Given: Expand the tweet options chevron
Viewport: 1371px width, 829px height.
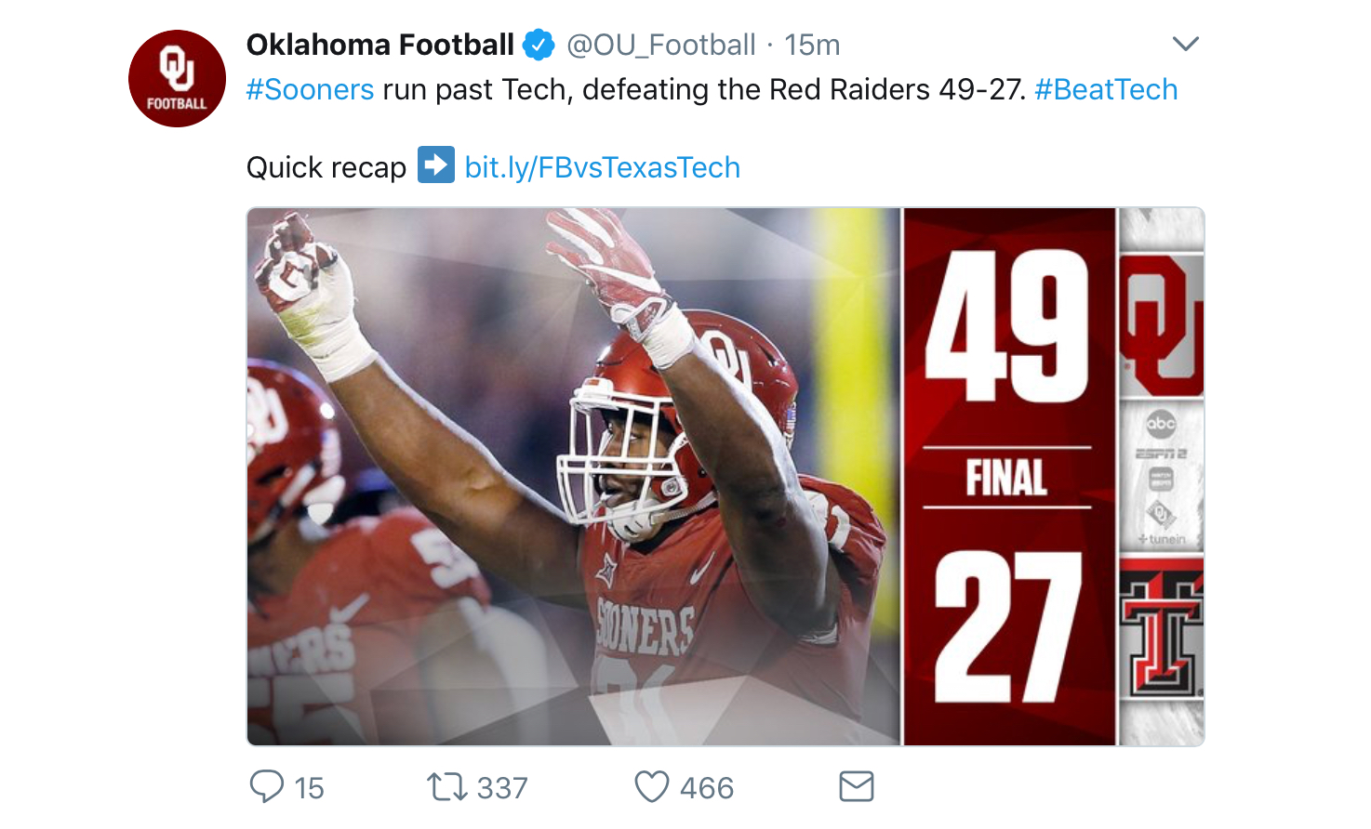Looking at the screenshot, I should pyautogui.click(x=1185, y=44).
